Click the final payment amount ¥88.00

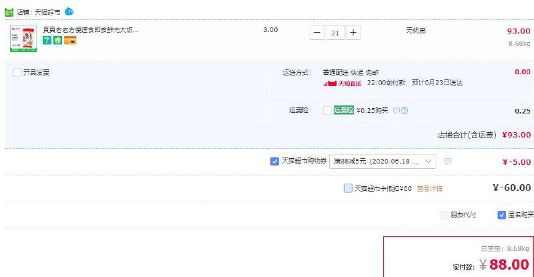coord(504,264)
